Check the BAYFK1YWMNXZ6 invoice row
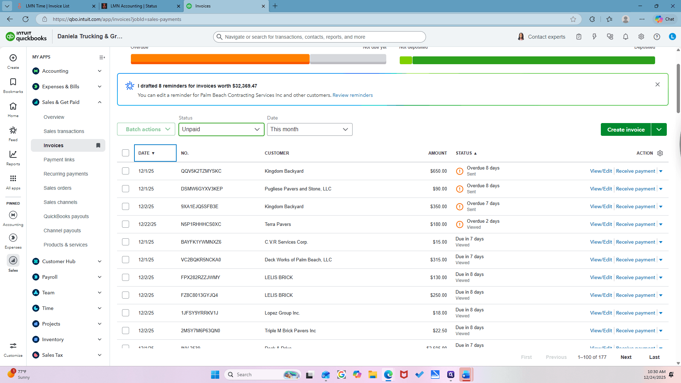The height and width of the screenshot is (383, 681). [x=126, y=242]
